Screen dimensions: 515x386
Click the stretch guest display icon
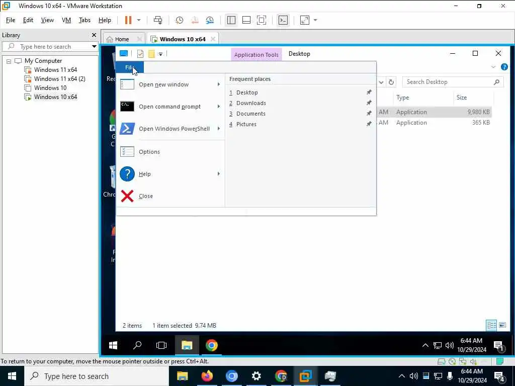[x=305, y=20]
